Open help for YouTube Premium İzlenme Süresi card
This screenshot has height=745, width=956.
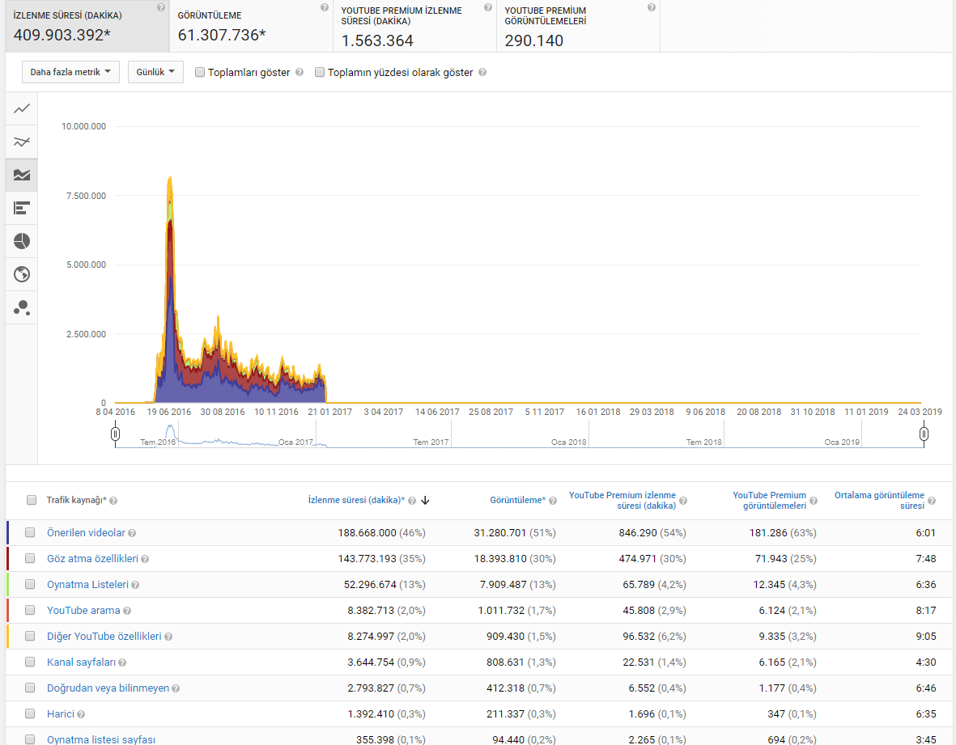pos(488,8)
